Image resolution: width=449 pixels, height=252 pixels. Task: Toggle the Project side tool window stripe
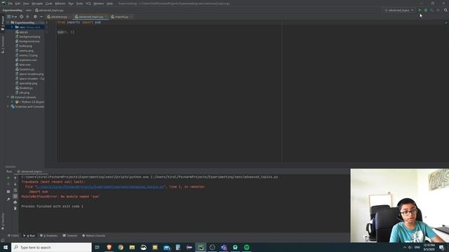[3, 23]
